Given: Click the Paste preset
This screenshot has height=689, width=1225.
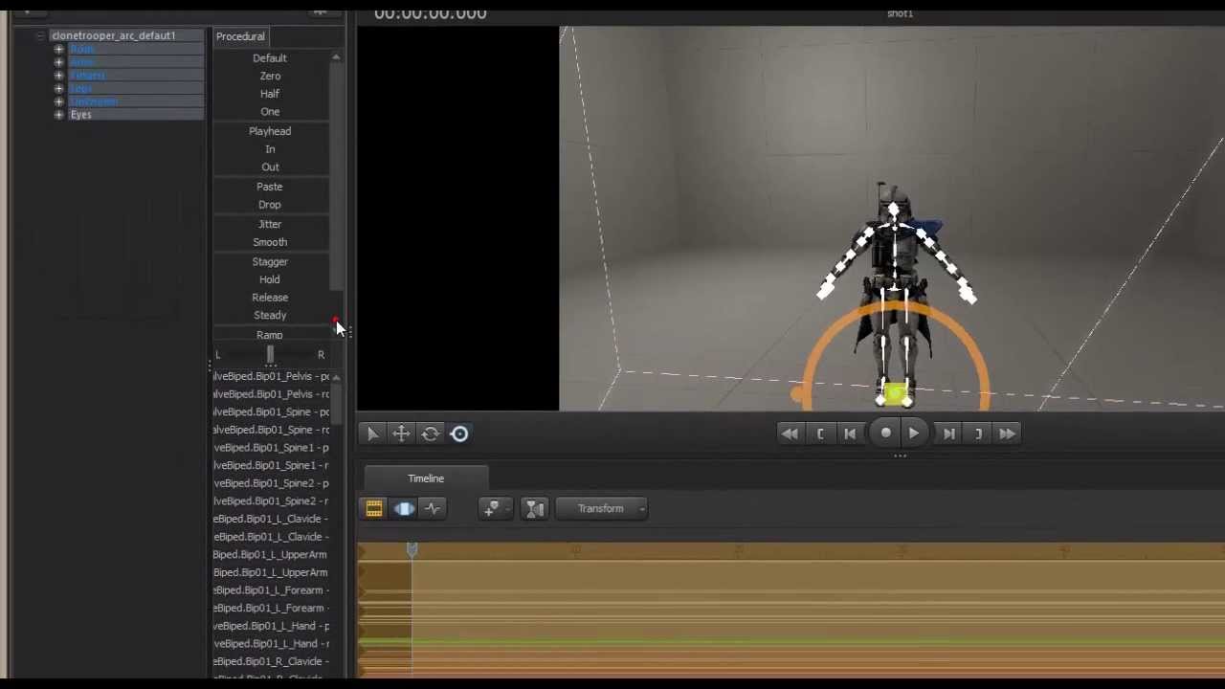Looking at the screenshot, I should (x=270, y=187).
